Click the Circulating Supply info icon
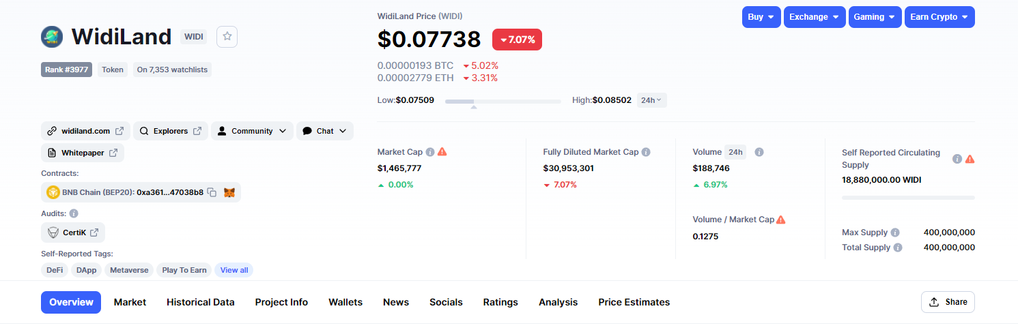Image resolution: width=1018 pixels, height=330 pixels. click(957, 159)
